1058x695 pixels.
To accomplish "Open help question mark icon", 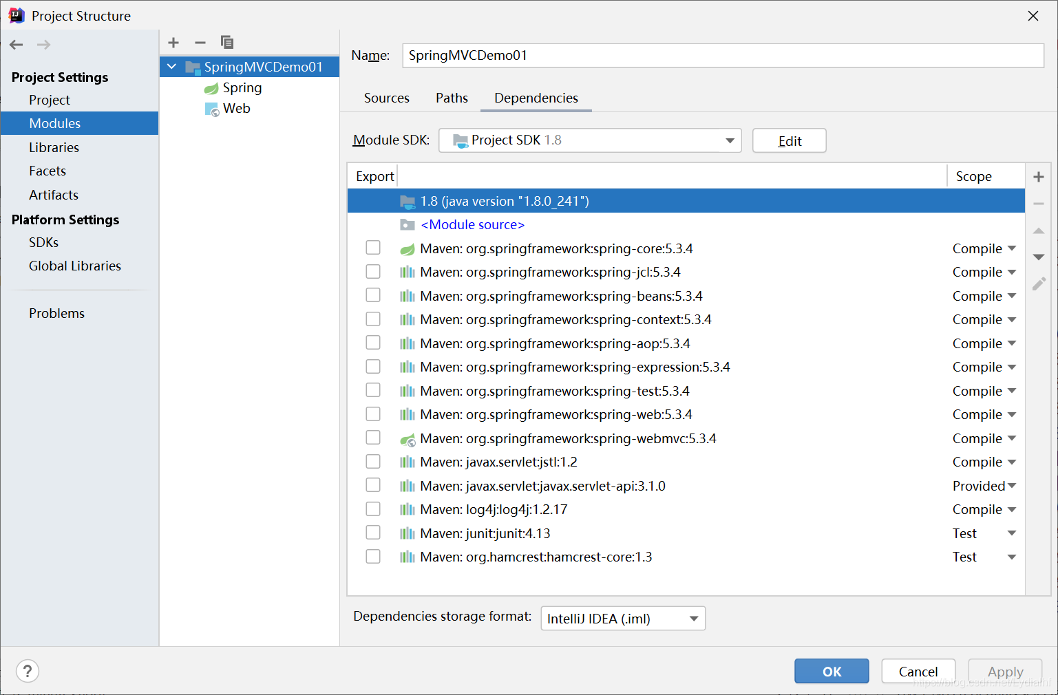I will [x=28, y=671].
